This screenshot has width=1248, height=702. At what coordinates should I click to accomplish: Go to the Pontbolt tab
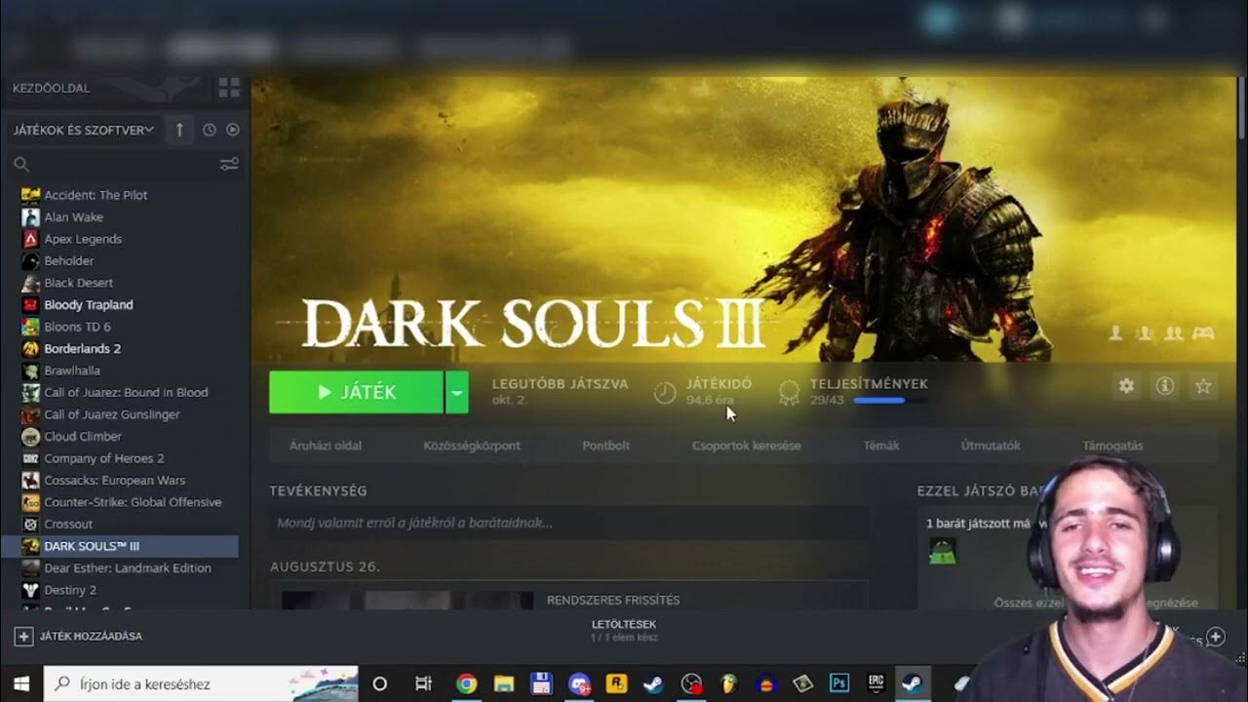point(605,446)
